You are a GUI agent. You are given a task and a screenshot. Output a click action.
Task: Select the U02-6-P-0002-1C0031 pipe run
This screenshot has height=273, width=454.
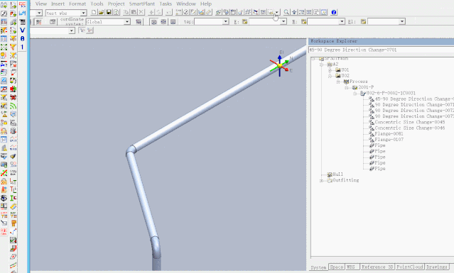click(391, 93)
